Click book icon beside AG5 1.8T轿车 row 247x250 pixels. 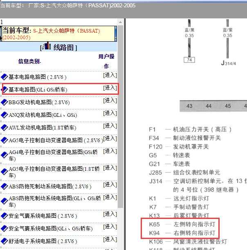(x=4, y=172)
